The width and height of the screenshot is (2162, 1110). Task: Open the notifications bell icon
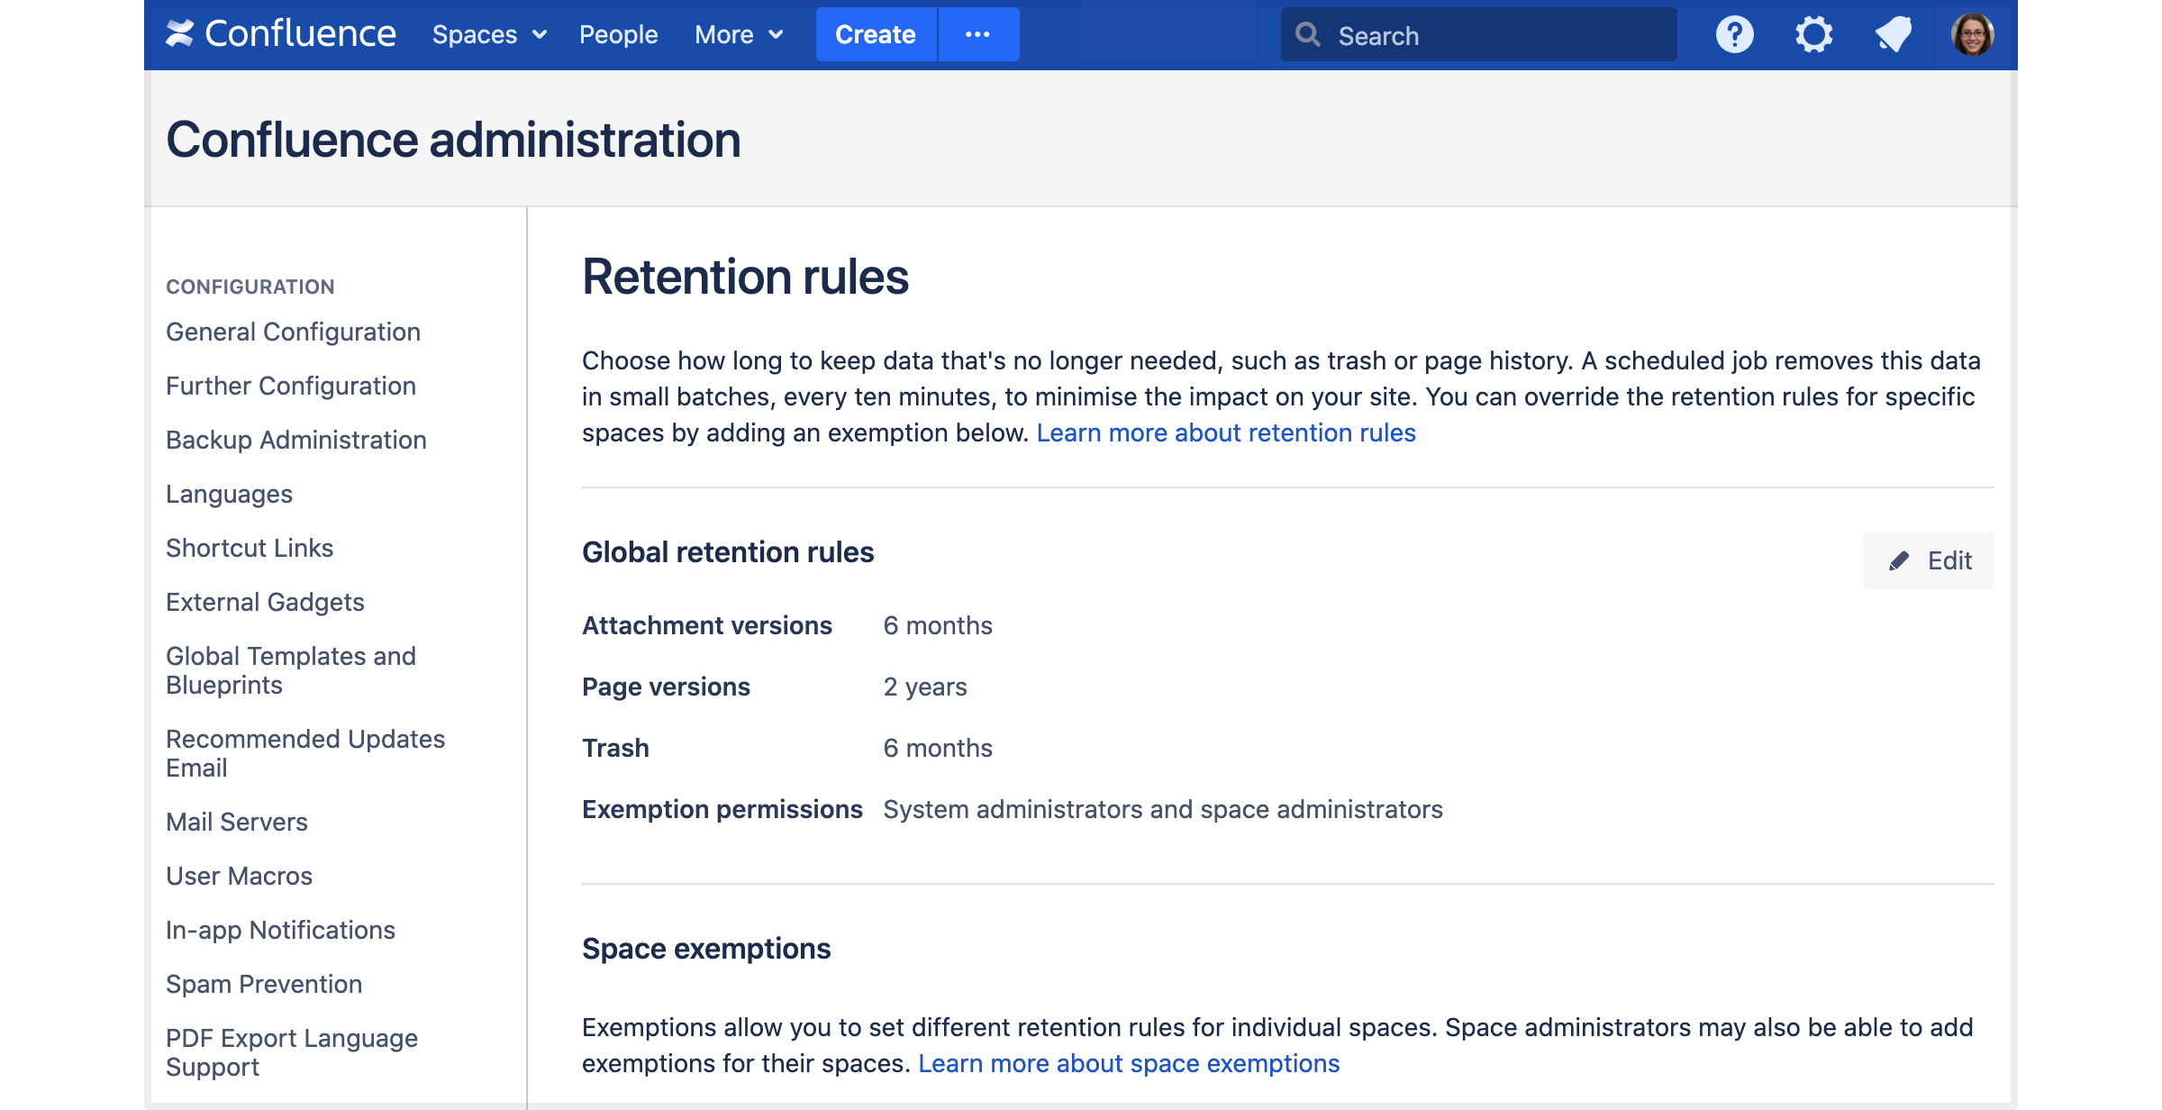[1893, 35]
